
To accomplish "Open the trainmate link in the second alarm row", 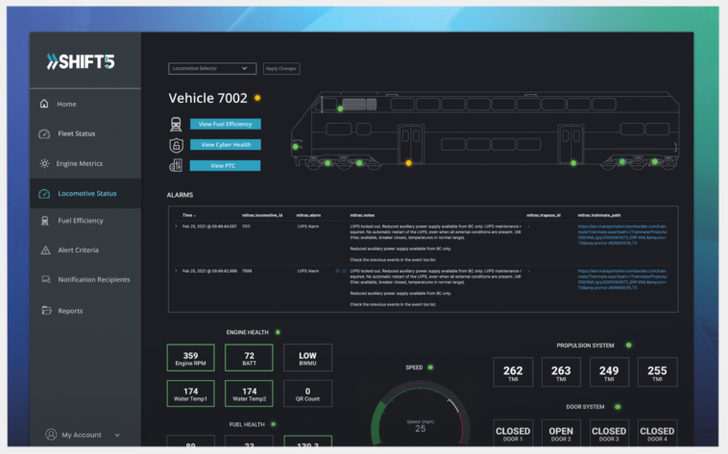I will pos(622,279).
